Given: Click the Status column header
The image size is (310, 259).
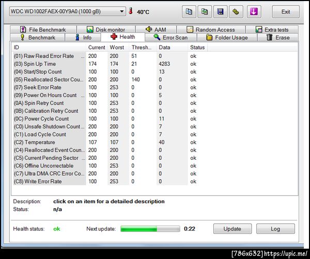Looking at the screenshot, I should [197, 48].
